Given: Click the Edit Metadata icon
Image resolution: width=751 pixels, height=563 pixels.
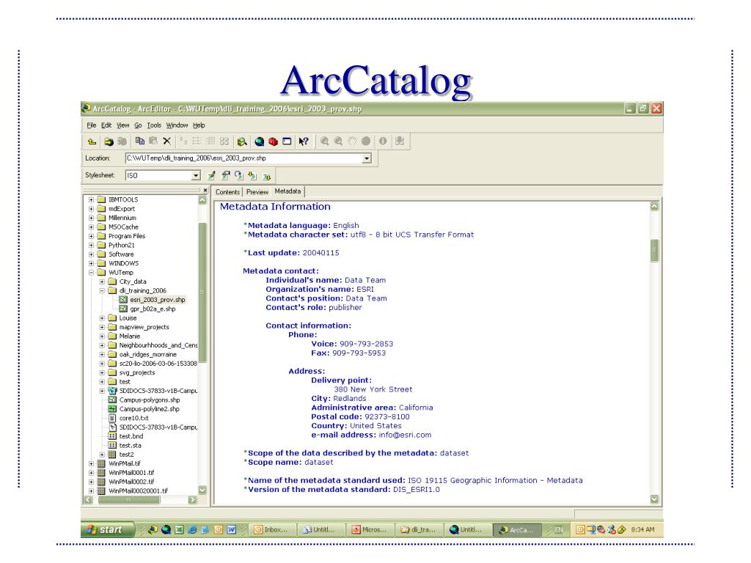Looking at the screenshot, I should coord(211,176).
